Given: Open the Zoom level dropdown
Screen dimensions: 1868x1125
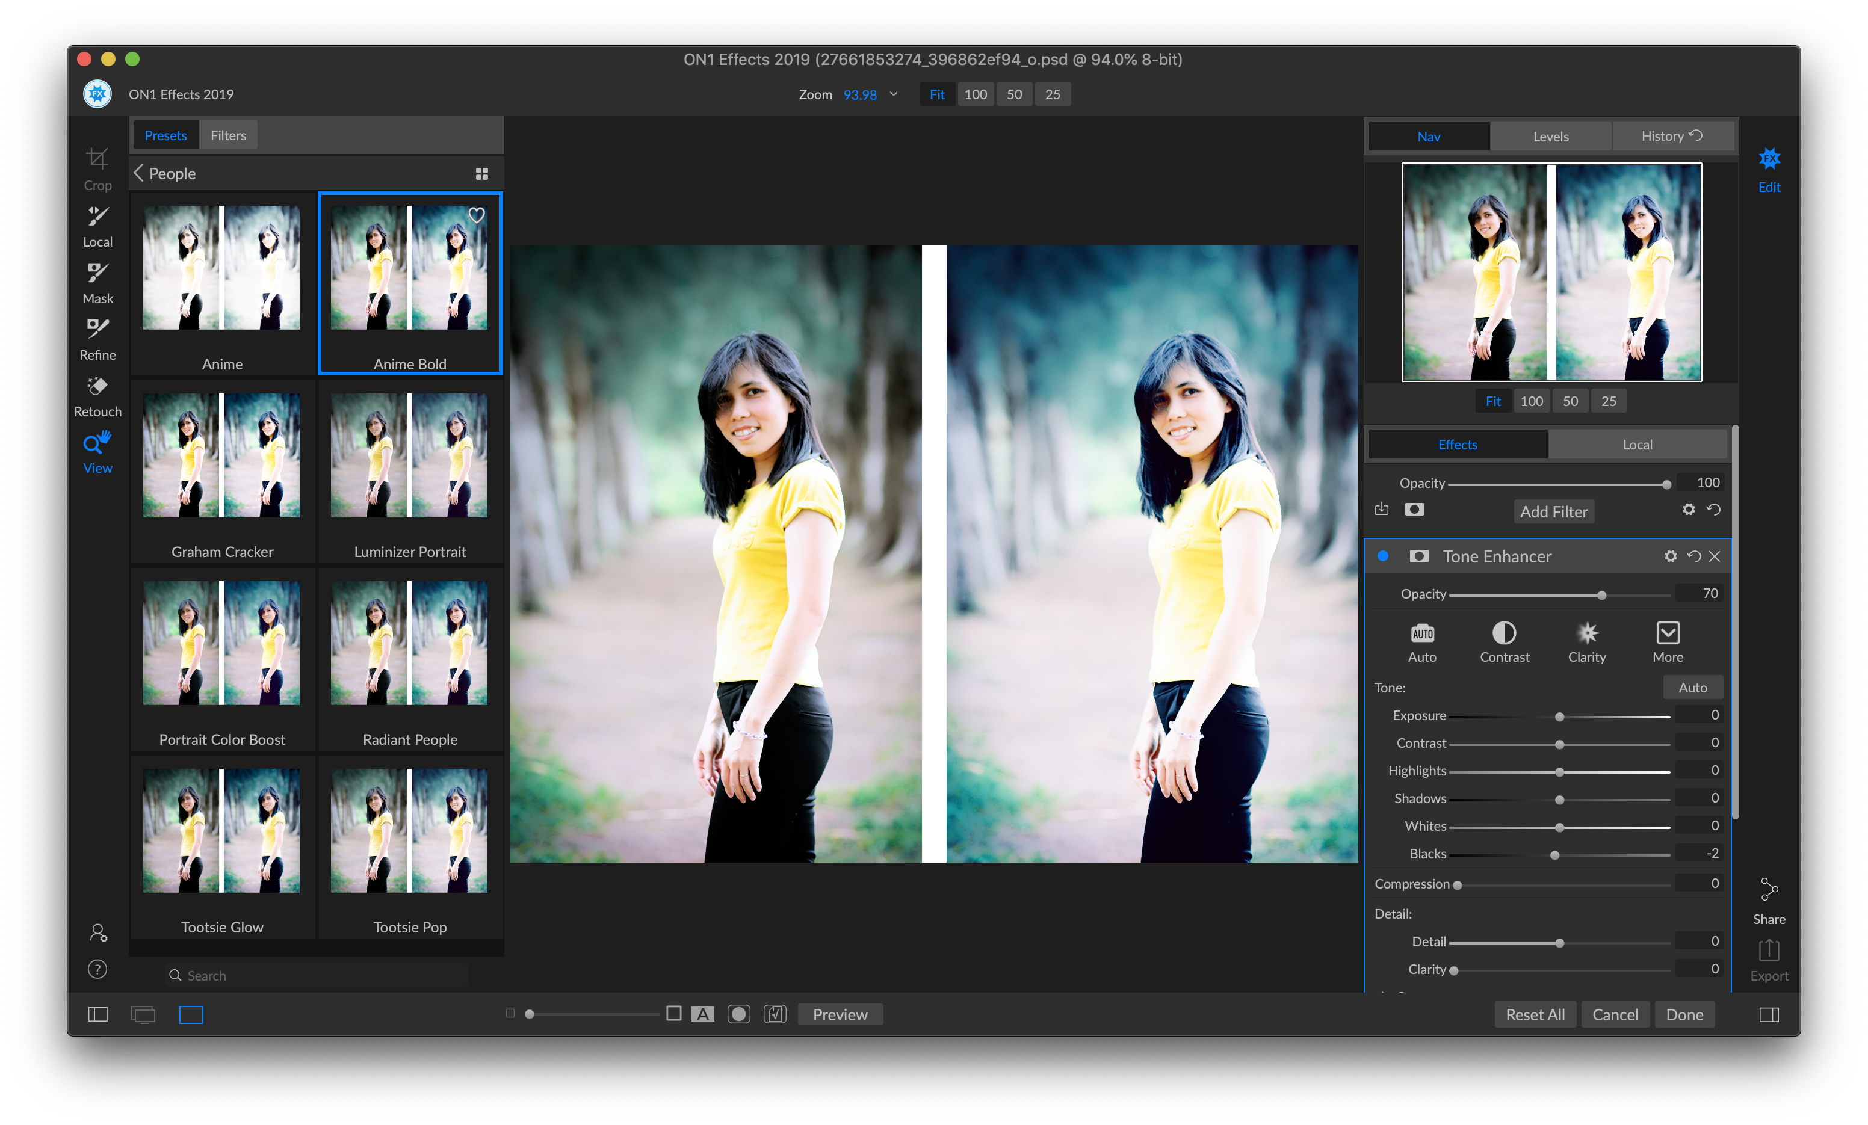Looking at the screenshot, I should tap(894, 94).
